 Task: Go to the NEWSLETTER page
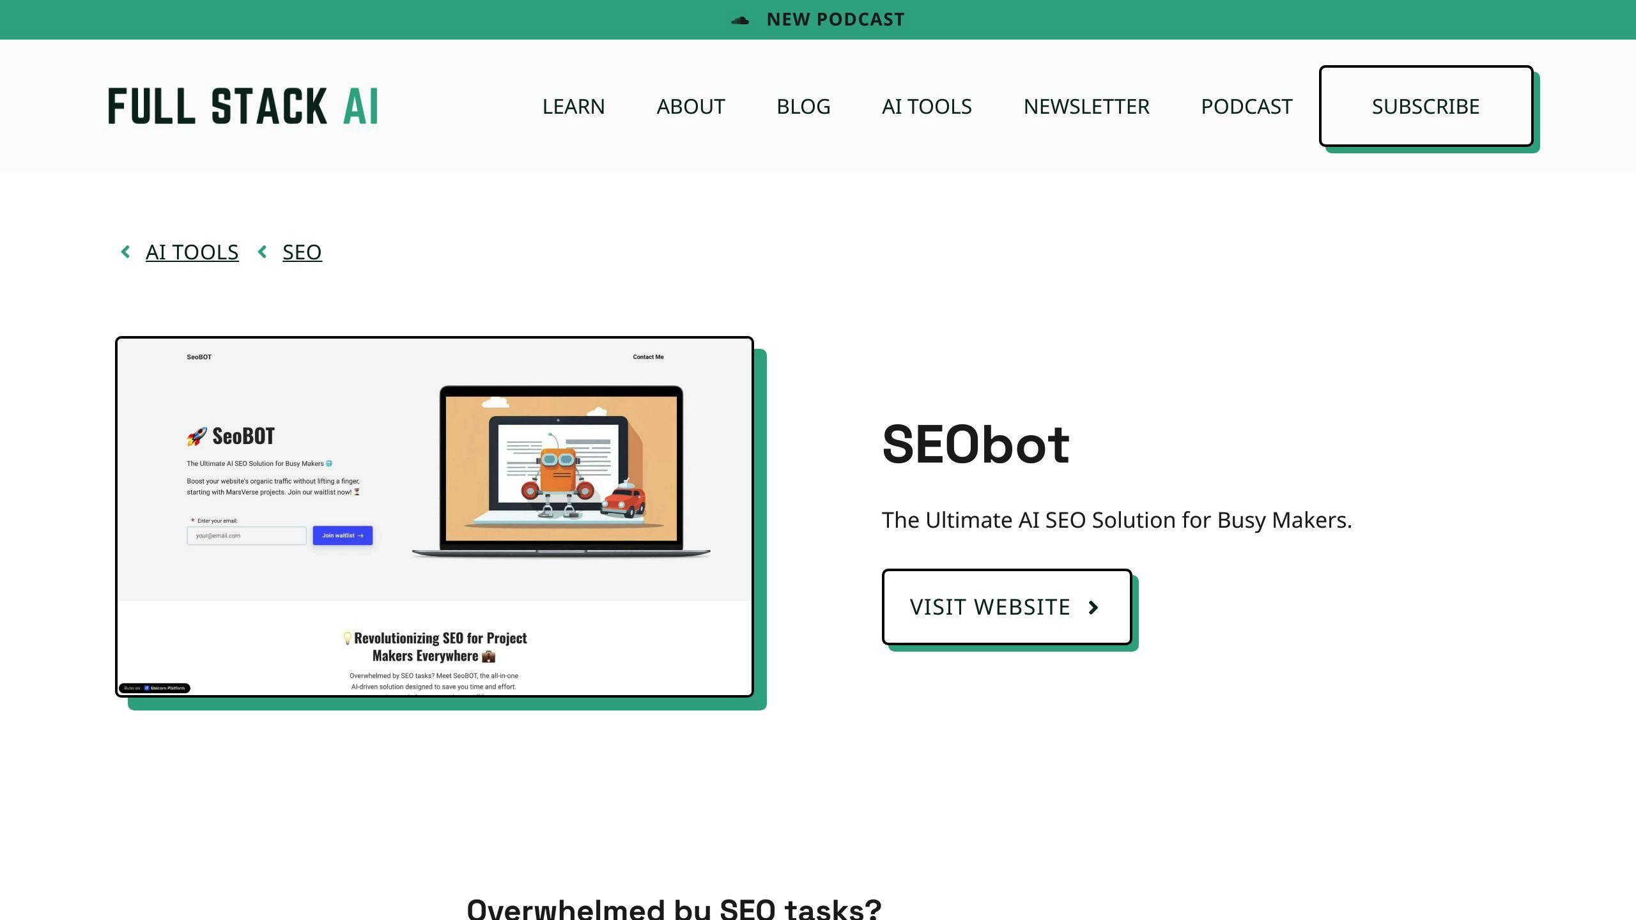[1086, 106]
